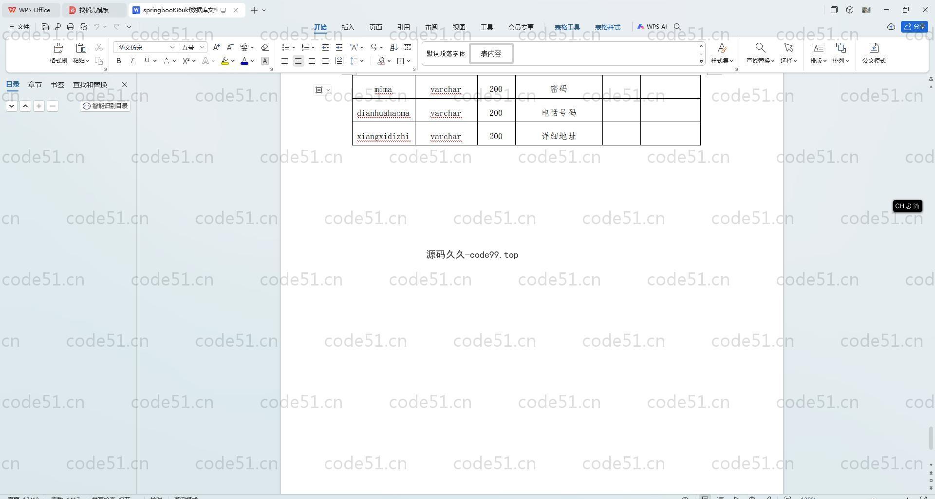Decrease font size with A- icon
935x499 pixels.
coord(230,47)
